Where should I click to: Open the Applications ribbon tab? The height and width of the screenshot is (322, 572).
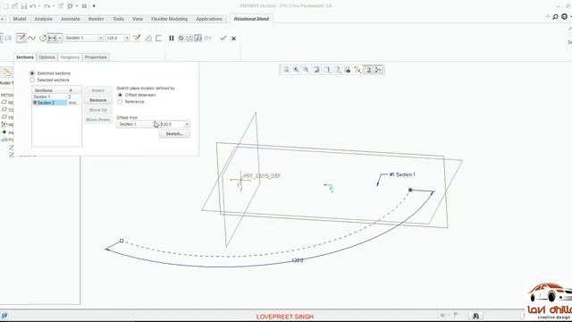[209, 19]
